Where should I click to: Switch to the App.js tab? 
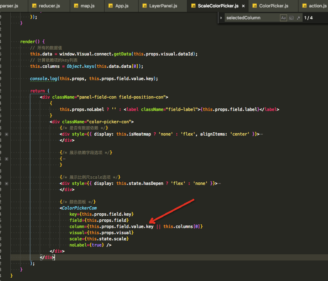(121, 6)
